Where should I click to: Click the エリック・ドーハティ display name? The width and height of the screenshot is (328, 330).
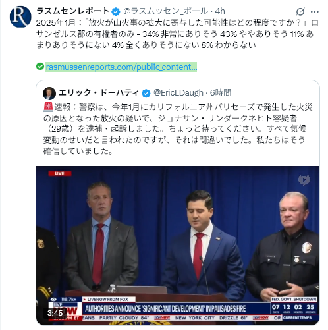[x=99, y=93]
